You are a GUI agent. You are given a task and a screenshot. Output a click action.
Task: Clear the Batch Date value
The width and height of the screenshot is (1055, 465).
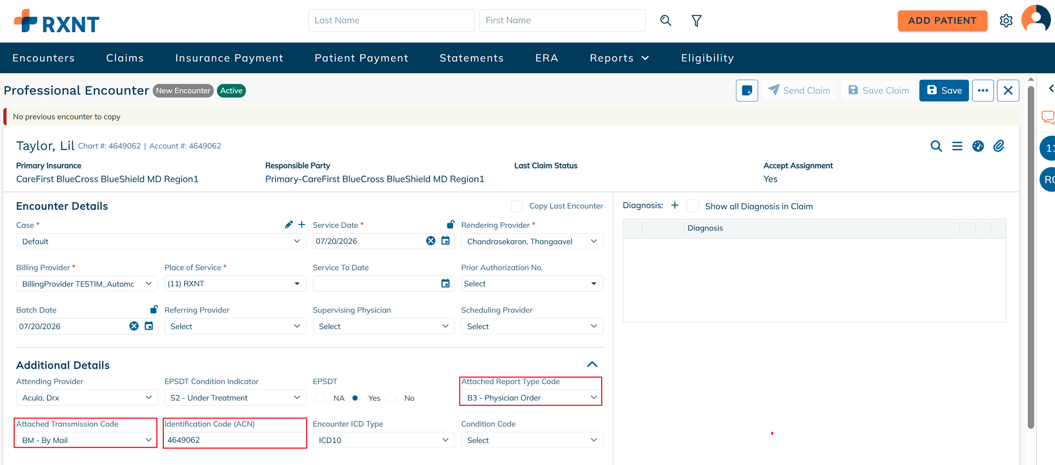tap(134, 326)
